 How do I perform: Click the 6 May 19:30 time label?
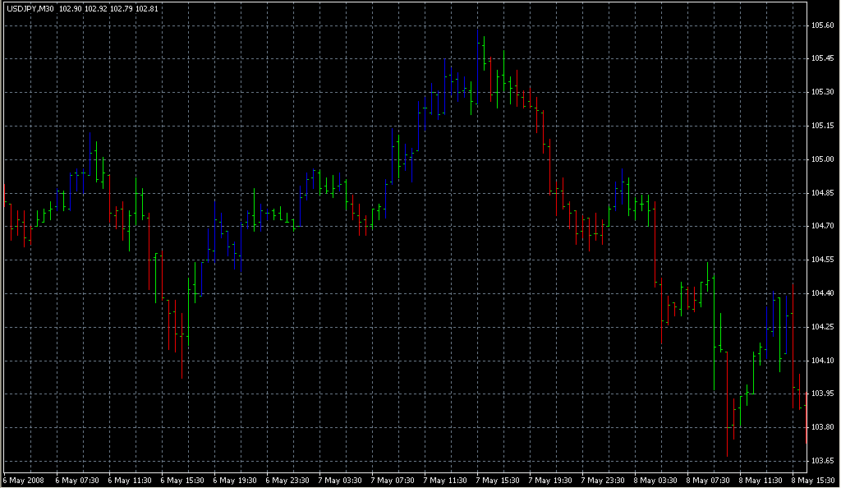tap(235, 481)
